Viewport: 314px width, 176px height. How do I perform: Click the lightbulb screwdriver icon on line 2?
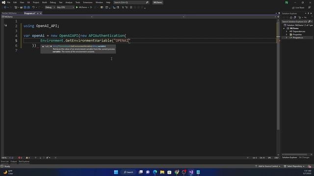click(x=5, y=25)
